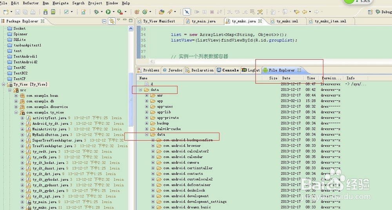Select MainActivity.java in Package Explorer

pos(44,129)
